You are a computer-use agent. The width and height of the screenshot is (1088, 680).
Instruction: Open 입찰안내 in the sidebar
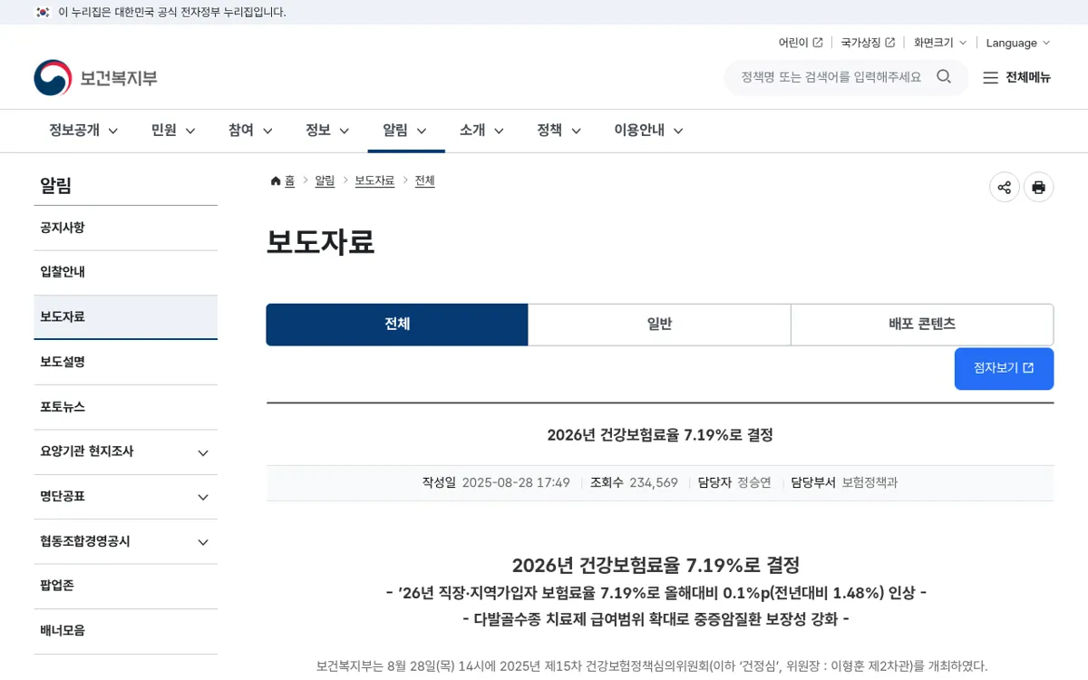point(126,272)
